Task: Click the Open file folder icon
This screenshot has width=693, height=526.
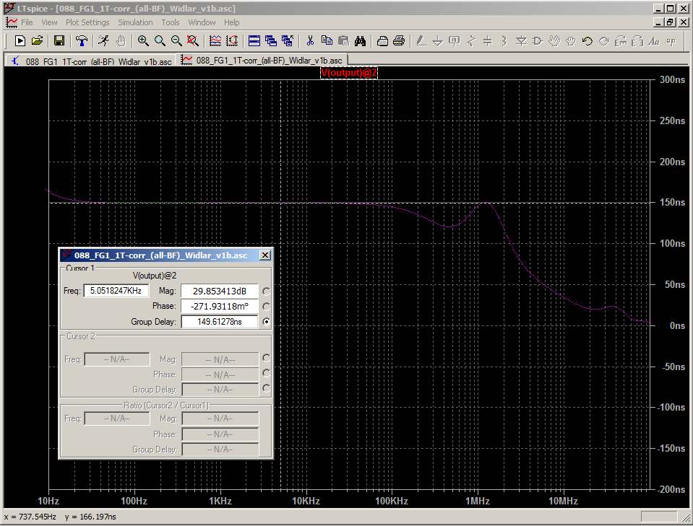Action: (x=37, y=40)
